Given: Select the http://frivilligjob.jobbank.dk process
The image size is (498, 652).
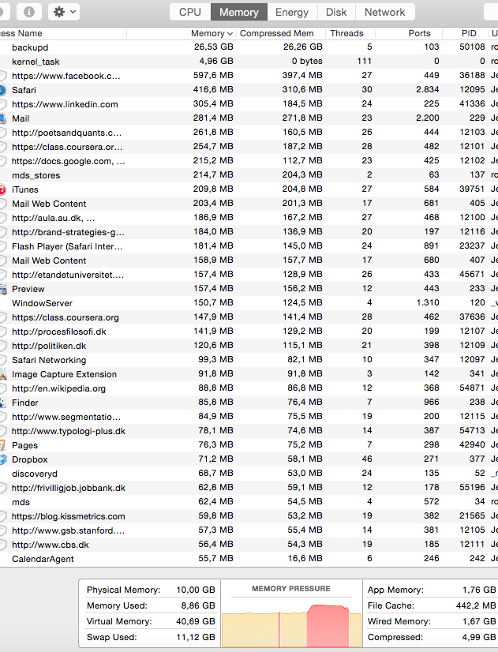Looking at the screenshot, I should point(249,488).
